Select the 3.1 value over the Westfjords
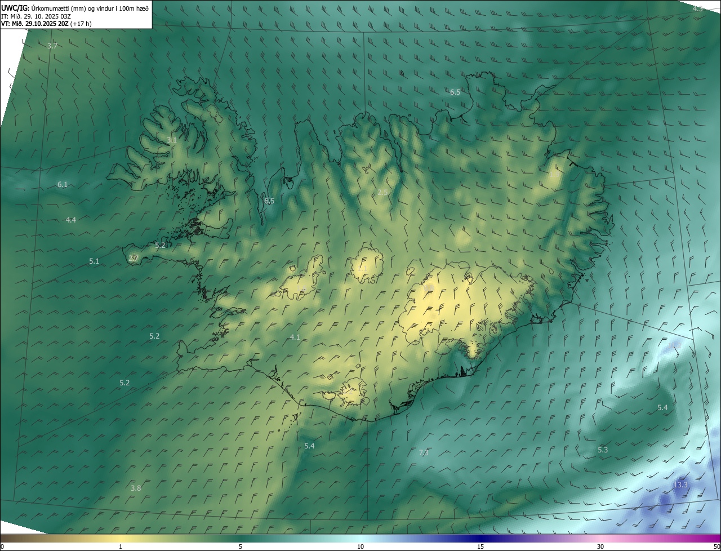This screenshot has height=551, width=721. pos(172,140)
